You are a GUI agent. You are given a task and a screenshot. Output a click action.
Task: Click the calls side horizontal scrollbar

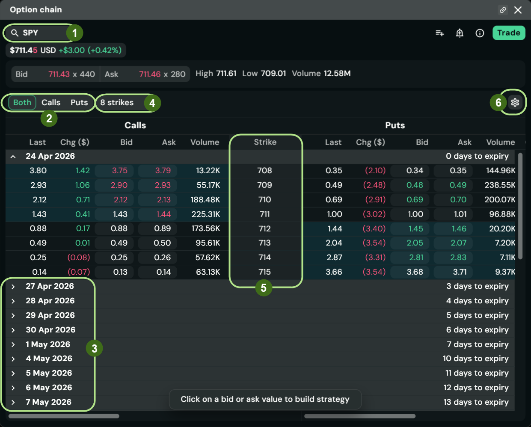(x=64, y=416)
